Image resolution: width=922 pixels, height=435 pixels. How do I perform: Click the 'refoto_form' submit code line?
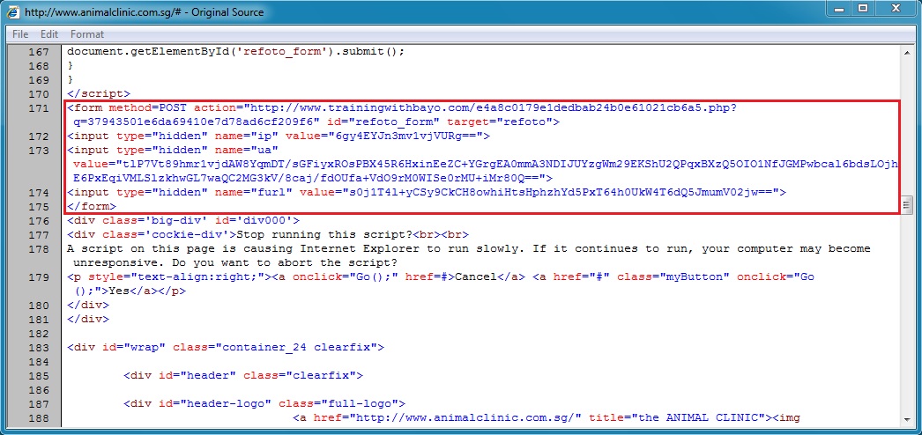[236, 51]
